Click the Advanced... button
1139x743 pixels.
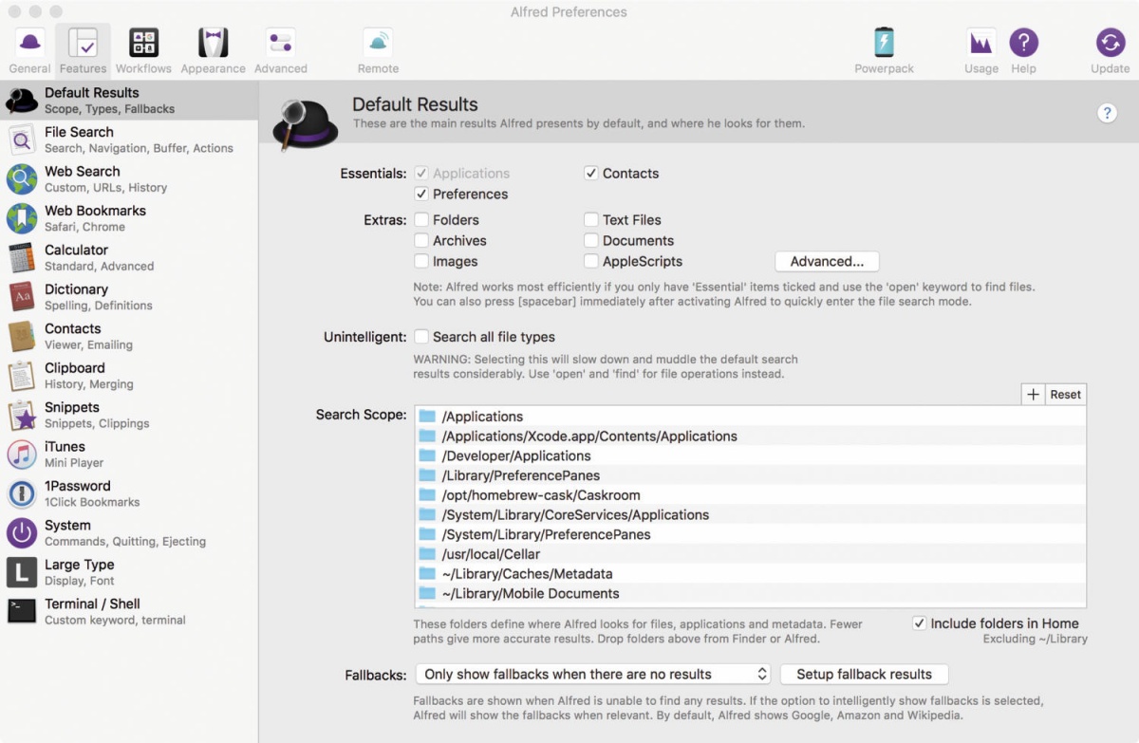coord(828,261)
